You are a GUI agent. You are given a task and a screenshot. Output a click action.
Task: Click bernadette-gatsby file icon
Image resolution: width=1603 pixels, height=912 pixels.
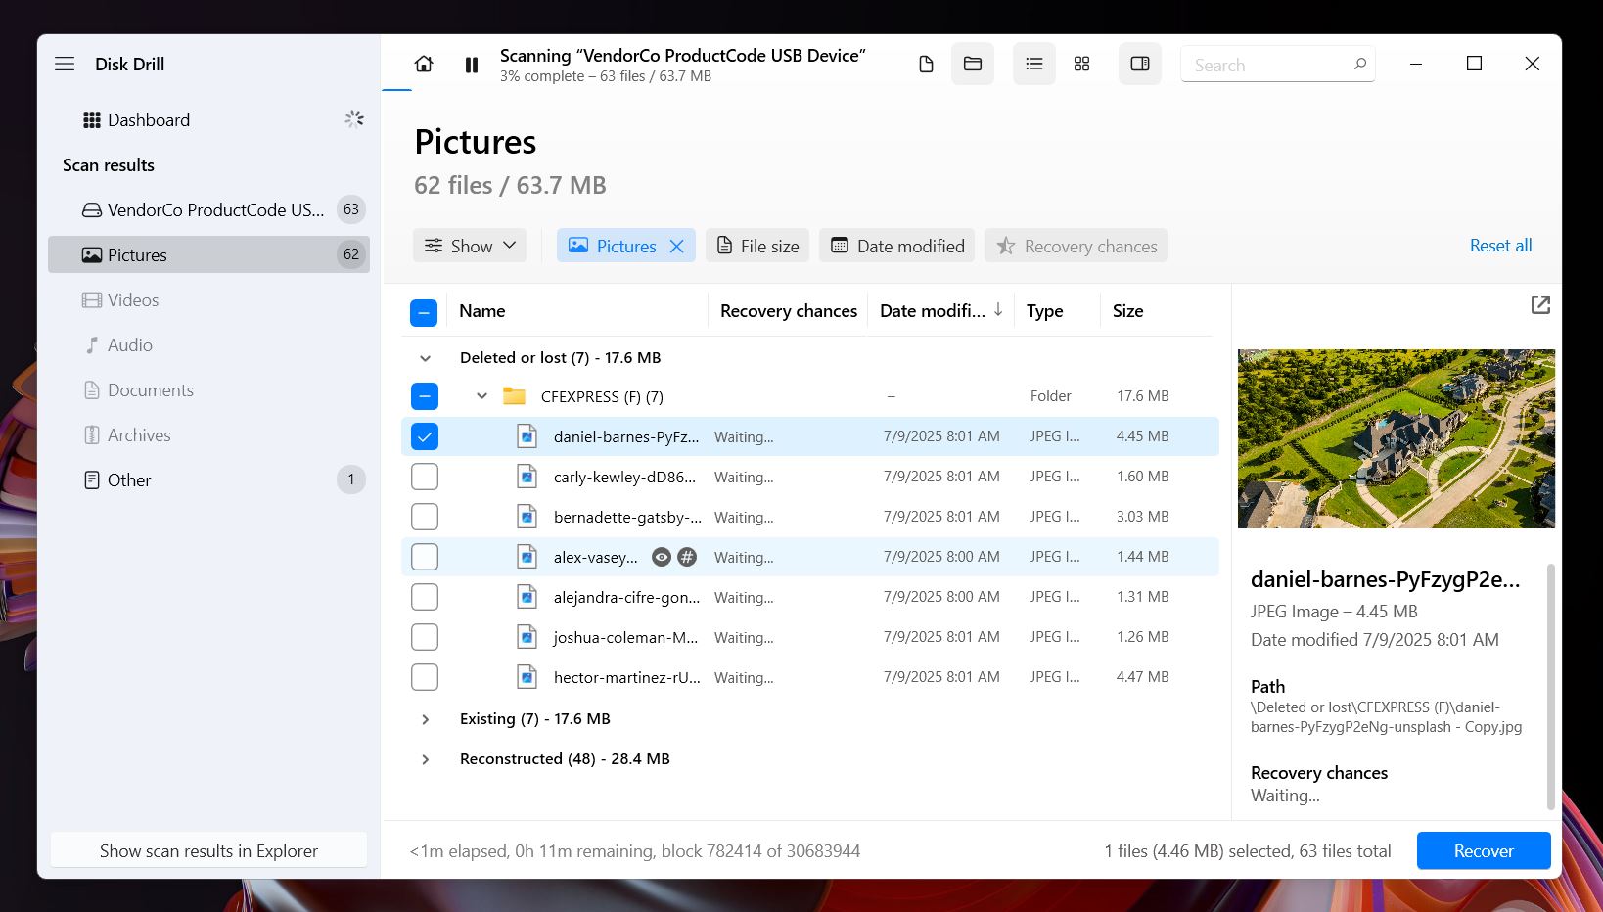tap(527, 517)
